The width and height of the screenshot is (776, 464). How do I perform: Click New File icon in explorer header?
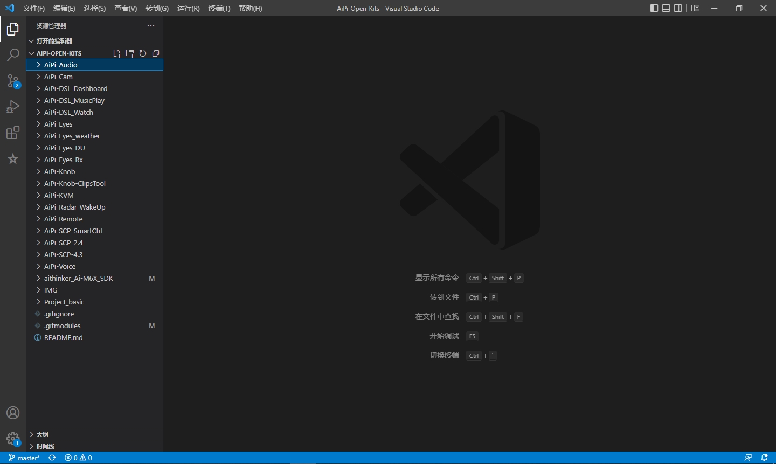(117, 53)
